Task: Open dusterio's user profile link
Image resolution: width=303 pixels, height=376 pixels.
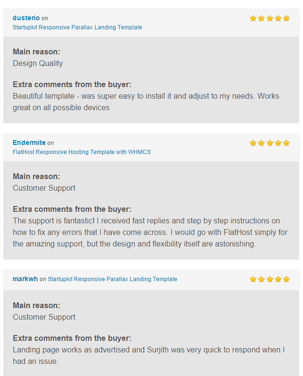Action: point(26,18)
